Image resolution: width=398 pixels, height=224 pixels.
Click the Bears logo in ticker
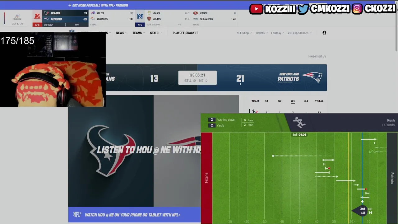point(149,19)
